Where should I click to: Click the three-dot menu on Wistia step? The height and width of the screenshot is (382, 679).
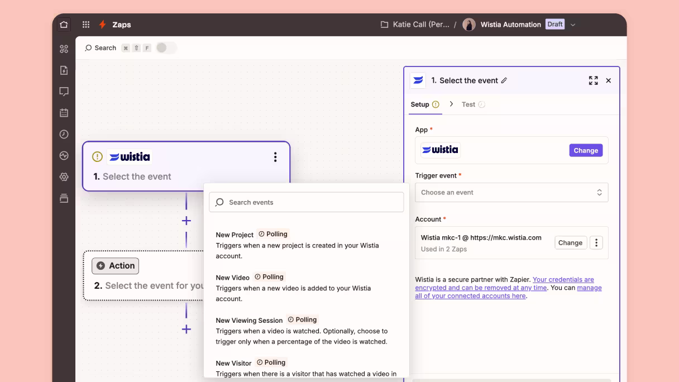(275, 157)
